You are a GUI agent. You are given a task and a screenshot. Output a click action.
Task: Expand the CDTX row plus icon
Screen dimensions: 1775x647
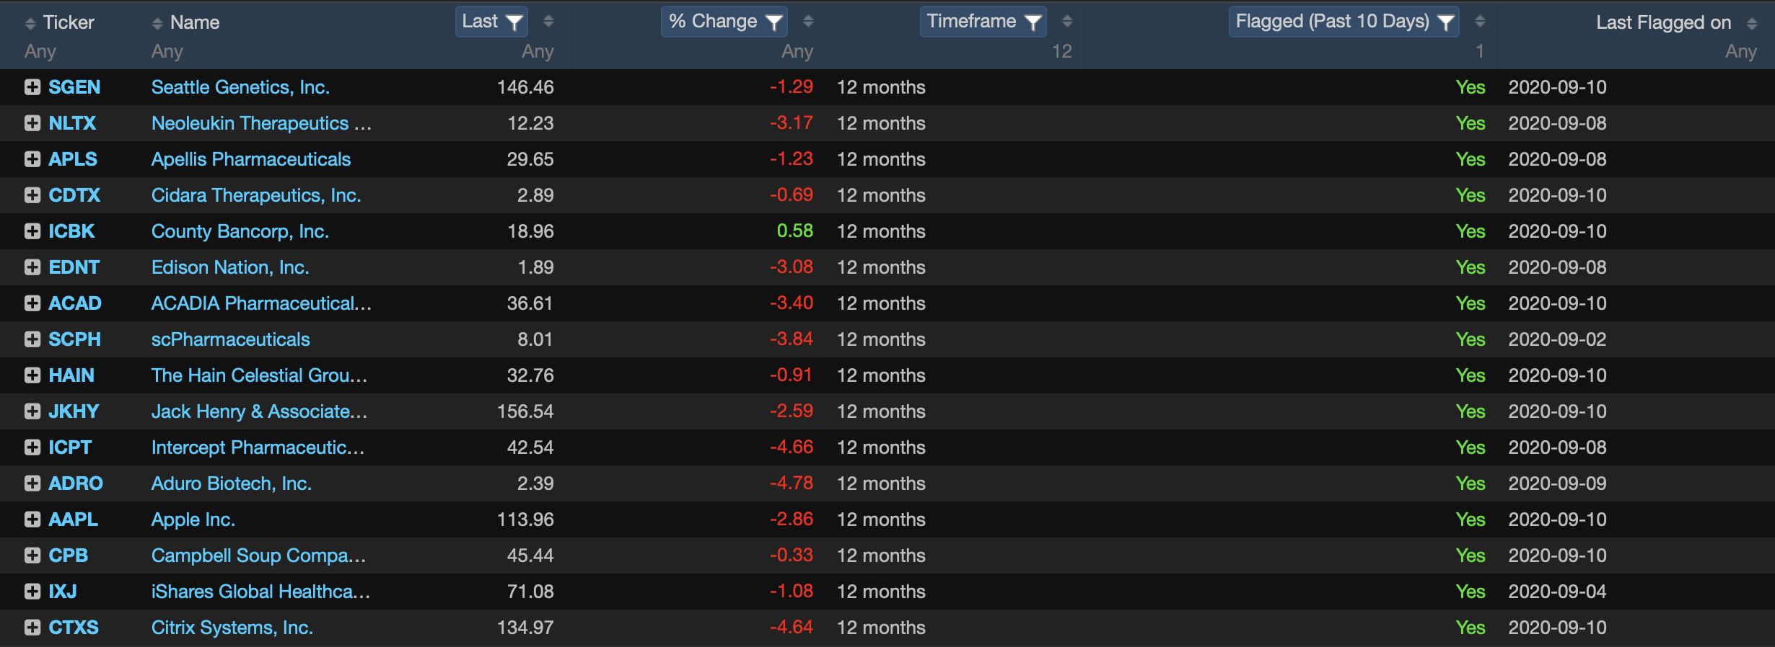[x=32, y=195]
